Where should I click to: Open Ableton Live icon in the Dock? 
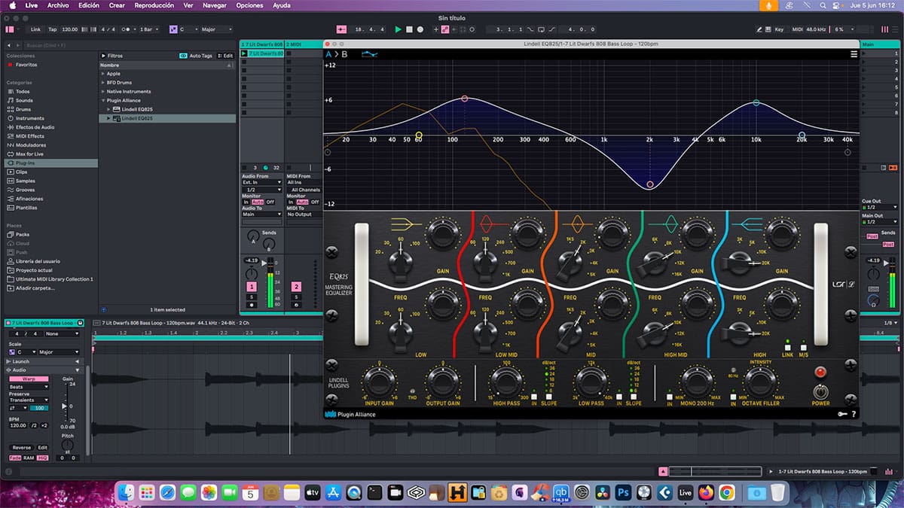[x=686, y=493]
